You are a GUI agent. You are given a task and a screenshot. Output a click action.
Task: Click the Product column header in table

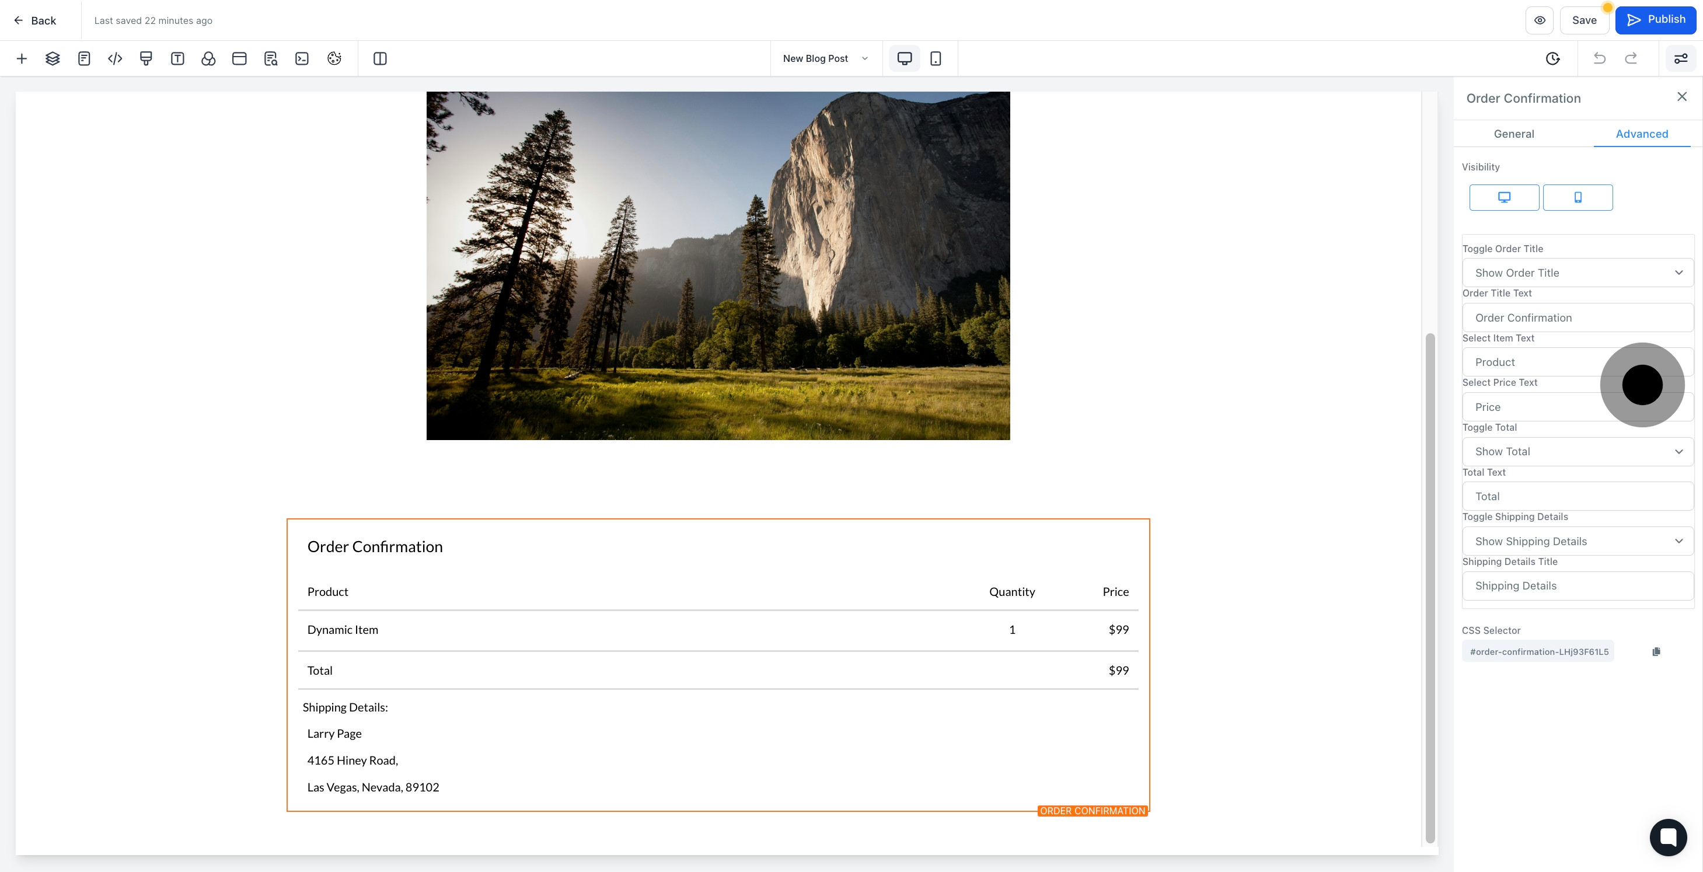coord(328,592)
